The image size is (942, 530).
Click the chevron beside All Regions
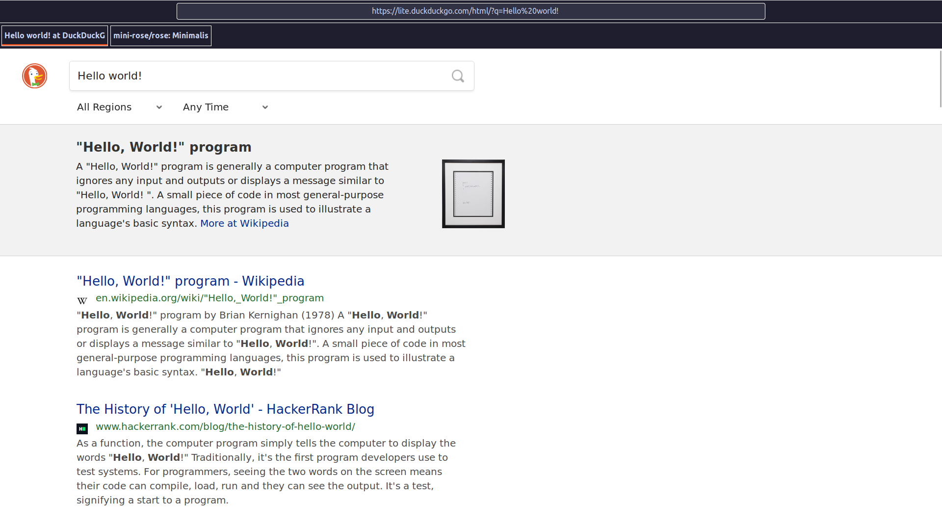(159, 107)
